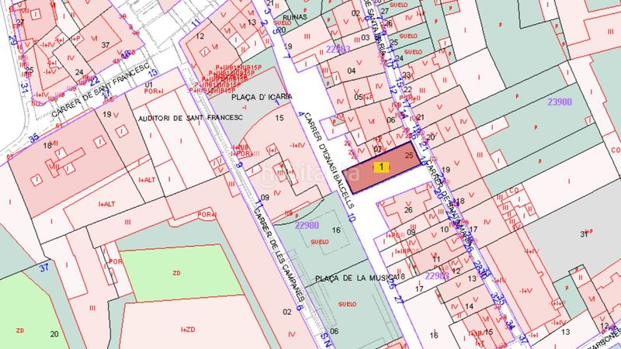Click parcel number 03 label
The height and width of the screenshot is (349, 621).
pyautogui.click(x=365, y=37)
